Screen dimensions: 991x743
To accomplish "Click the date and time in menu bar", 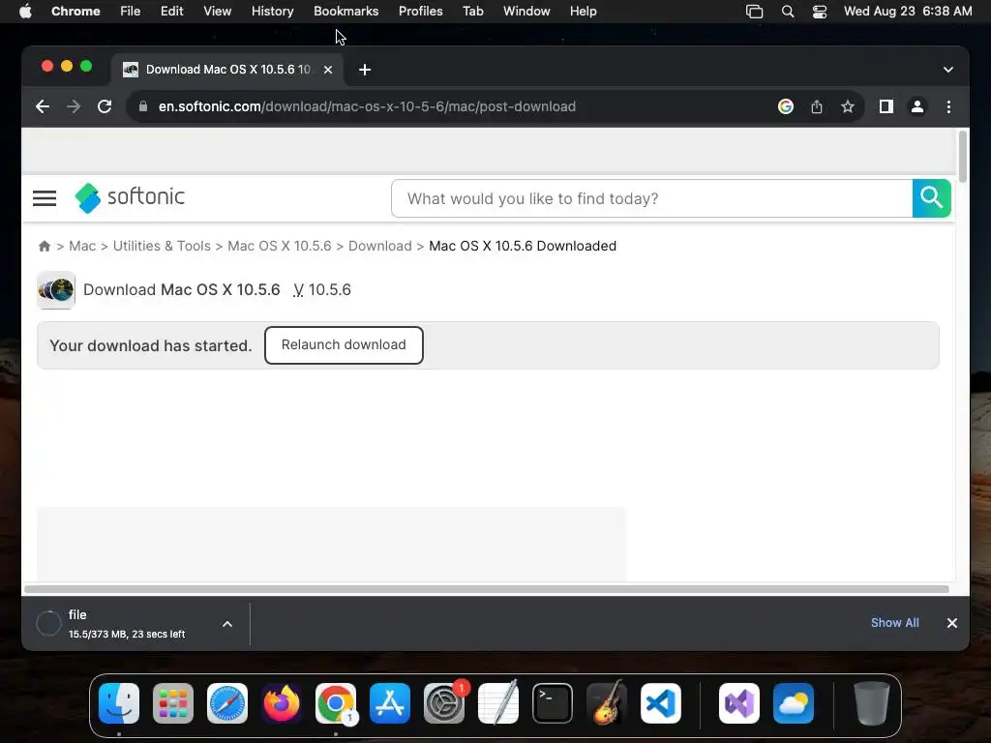I will [908, 12].
